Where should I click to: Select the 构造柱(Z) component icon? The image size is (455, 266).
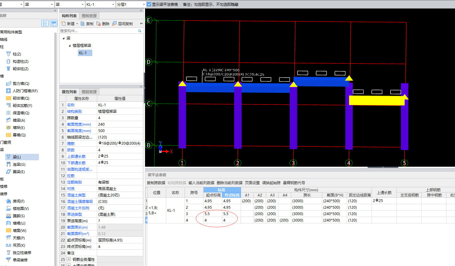(x=9, y=61)
